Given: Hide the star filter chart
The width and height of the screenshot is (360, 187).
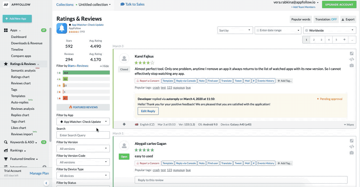Looking at the screenshot, I should pyautogui.click(x=104, y=66).
